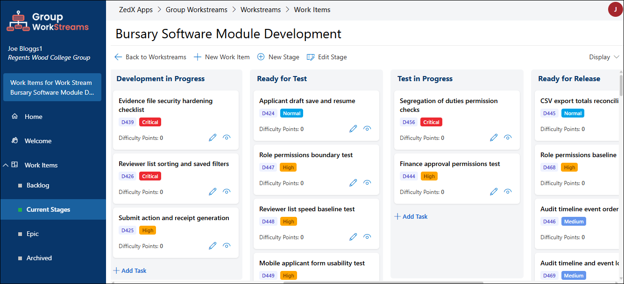Click plus icon in Test in Progress Add Task
Viewport: 624px width, 284px height.
coord(397,216)
